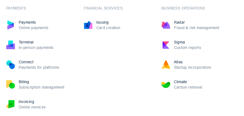Click the Radar product icon
This screenshot has height=116, width=244.
(x=166, y=25)
